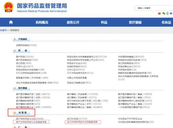Open 国产非特殊用途化妆品备案信息 link
The width and height of the screenshot is (173, 128).
[31, 122]
